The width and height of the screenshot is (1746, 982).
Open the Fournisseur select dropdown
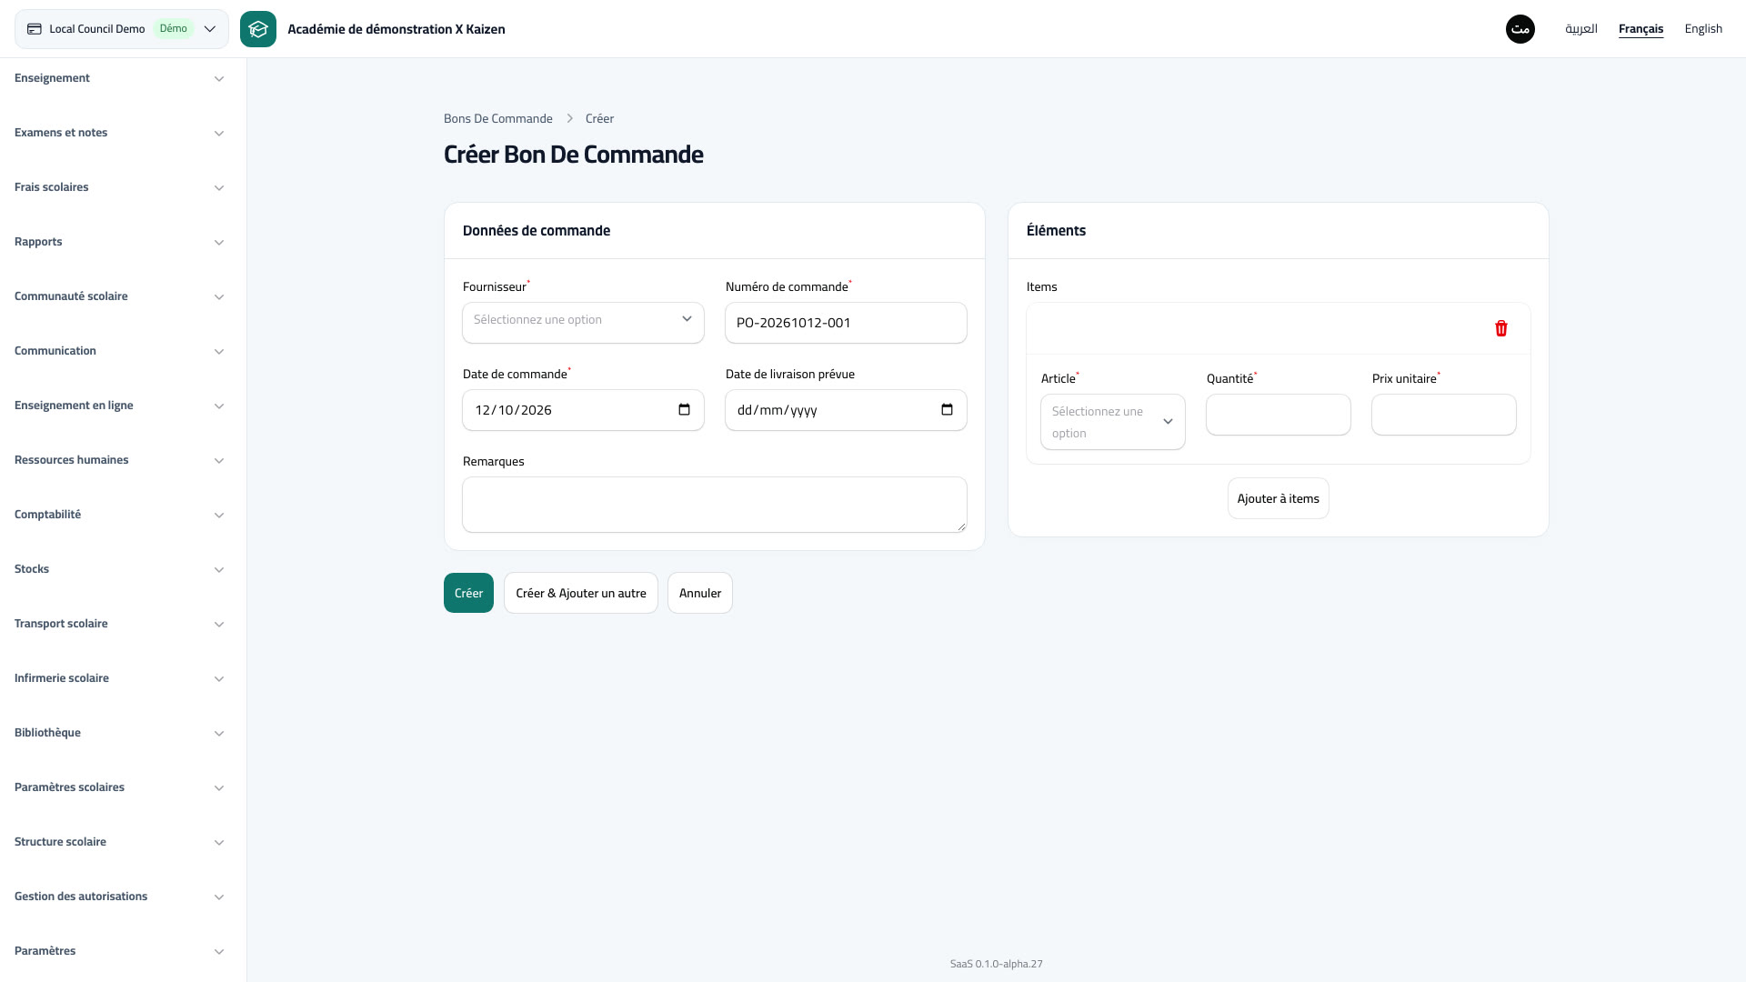(583, 323)
